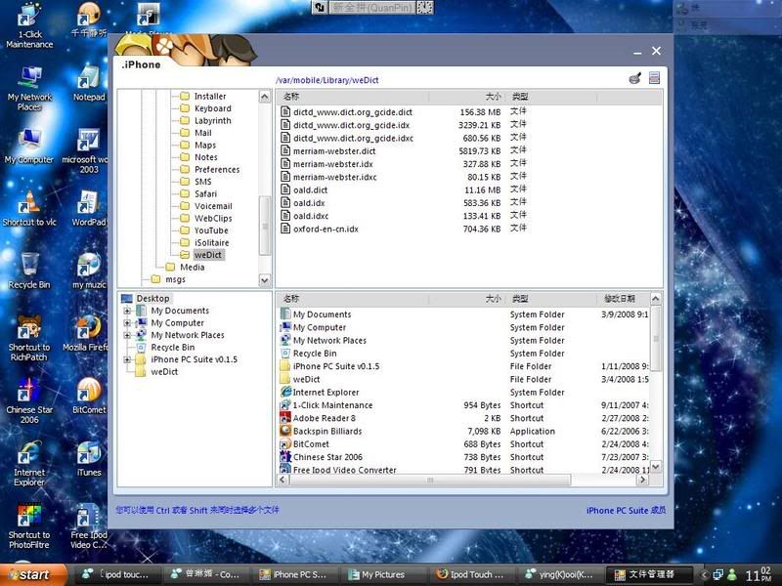This screenshot has height=586, width=782.
Task: Click the Backspin Billiards application icon in list
Action: [285, 431]
